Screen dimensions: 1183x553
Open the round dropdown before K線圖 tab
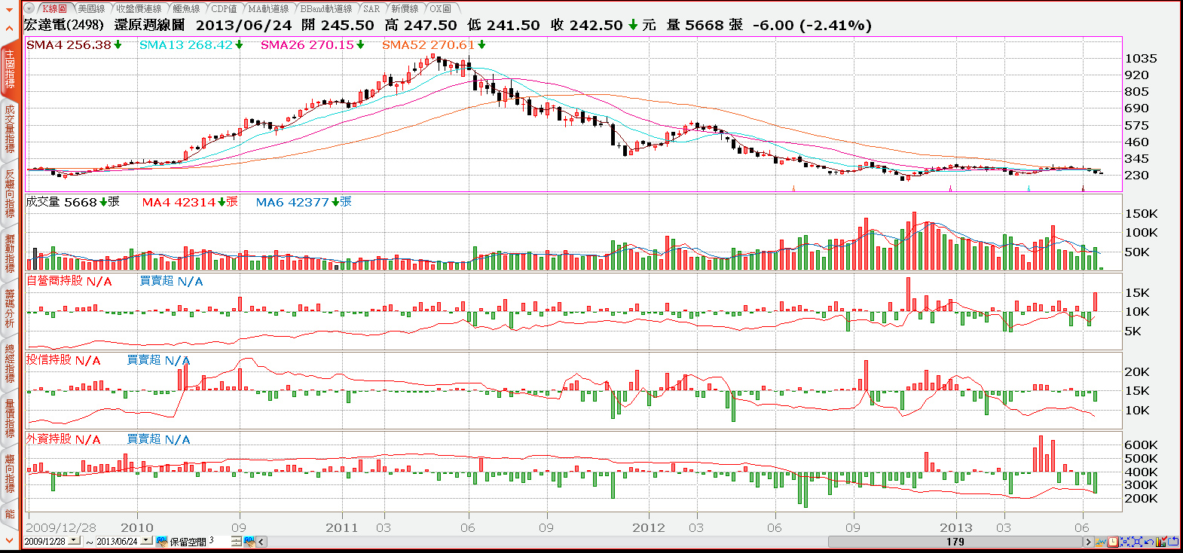tap(29, 8)
